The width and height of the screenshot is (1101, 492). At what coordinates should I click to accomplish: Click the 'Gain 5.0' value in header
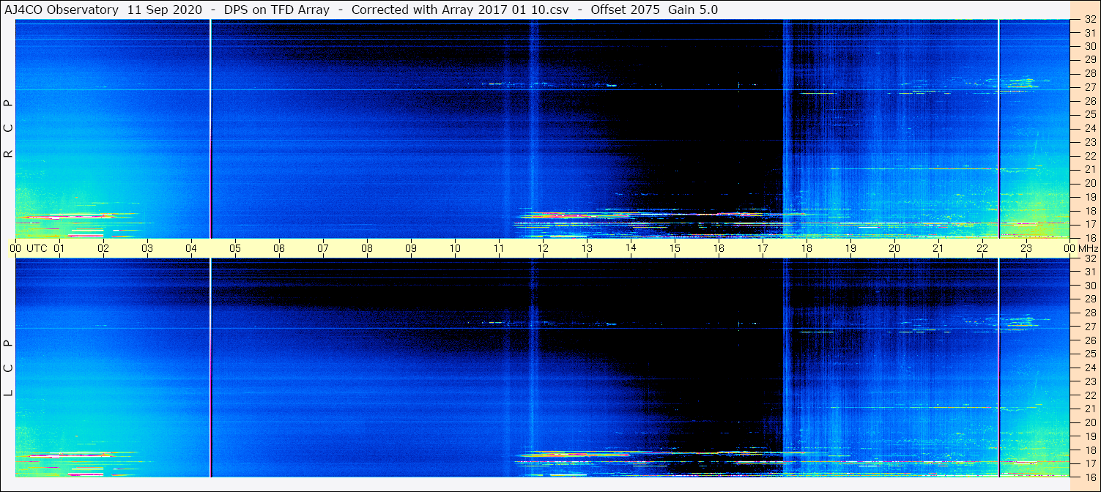point(693,10)
